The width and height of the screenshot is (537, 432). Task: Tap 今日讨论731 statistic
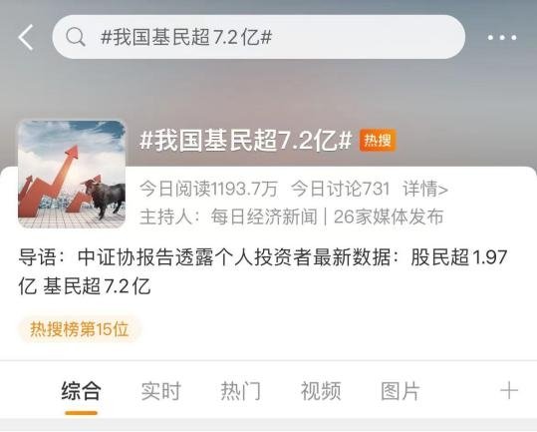point(341,189)
